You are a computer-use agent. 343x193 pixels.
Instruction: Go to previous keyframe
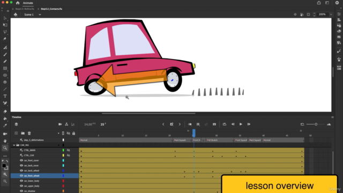[163, 124]
